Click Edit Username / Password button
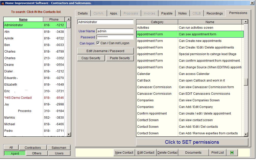The width and height of the screenshot is (256, 160). pyautogui.click(x=105, y=51)
